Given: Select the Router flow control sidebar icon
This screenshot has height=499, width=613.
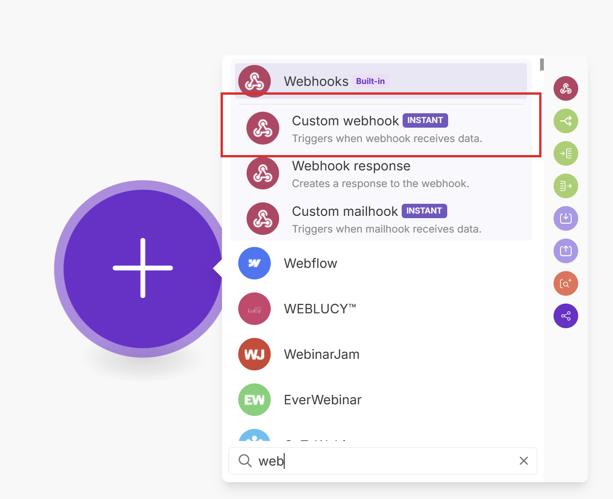Looking at the screenshot, I should pos(566,121).
